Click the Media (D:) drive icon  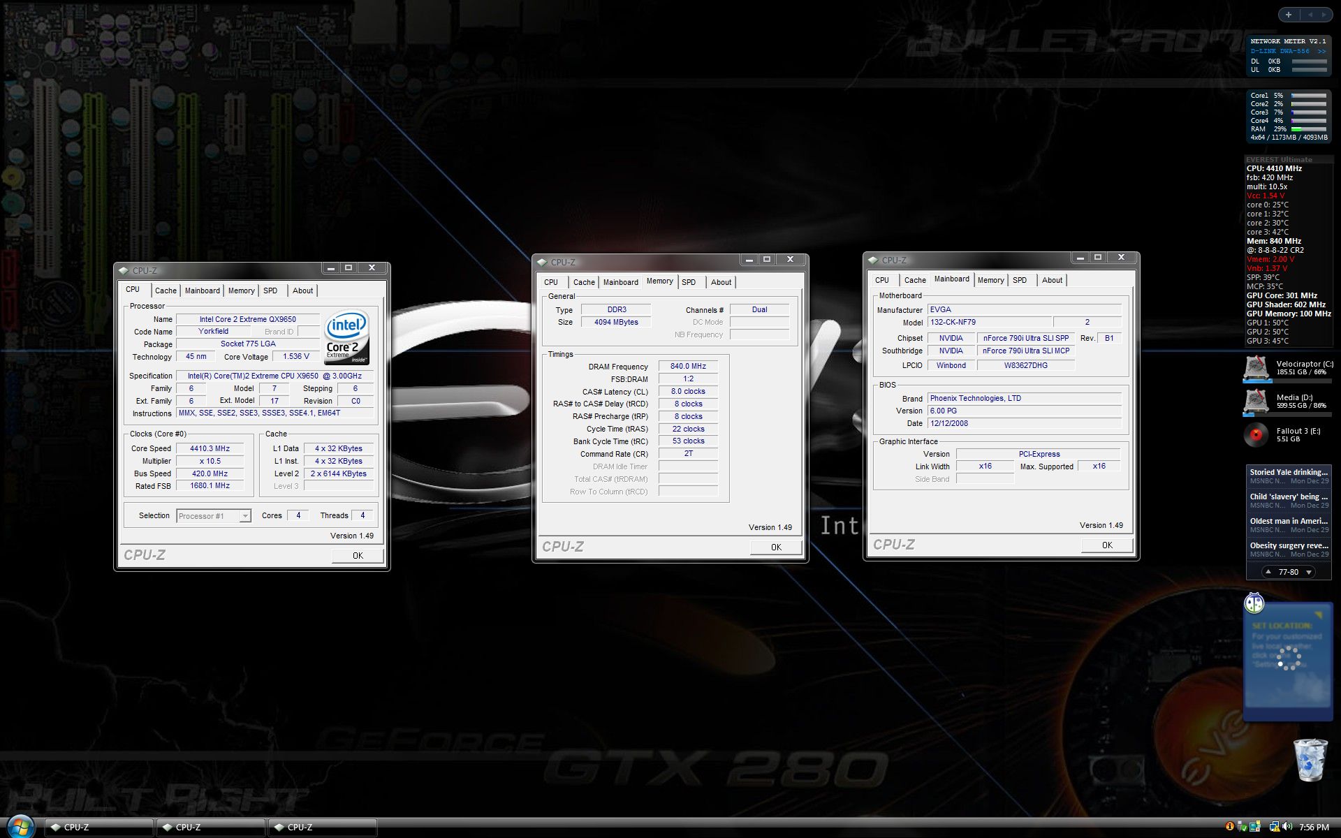click(x=1256, y=401)
